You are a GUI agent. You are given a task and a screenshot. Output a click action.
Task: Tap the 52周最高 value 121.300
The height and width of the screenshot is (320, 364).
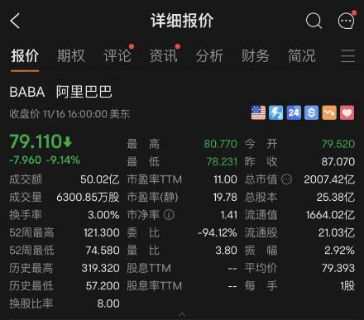click(x=102, y=233)
